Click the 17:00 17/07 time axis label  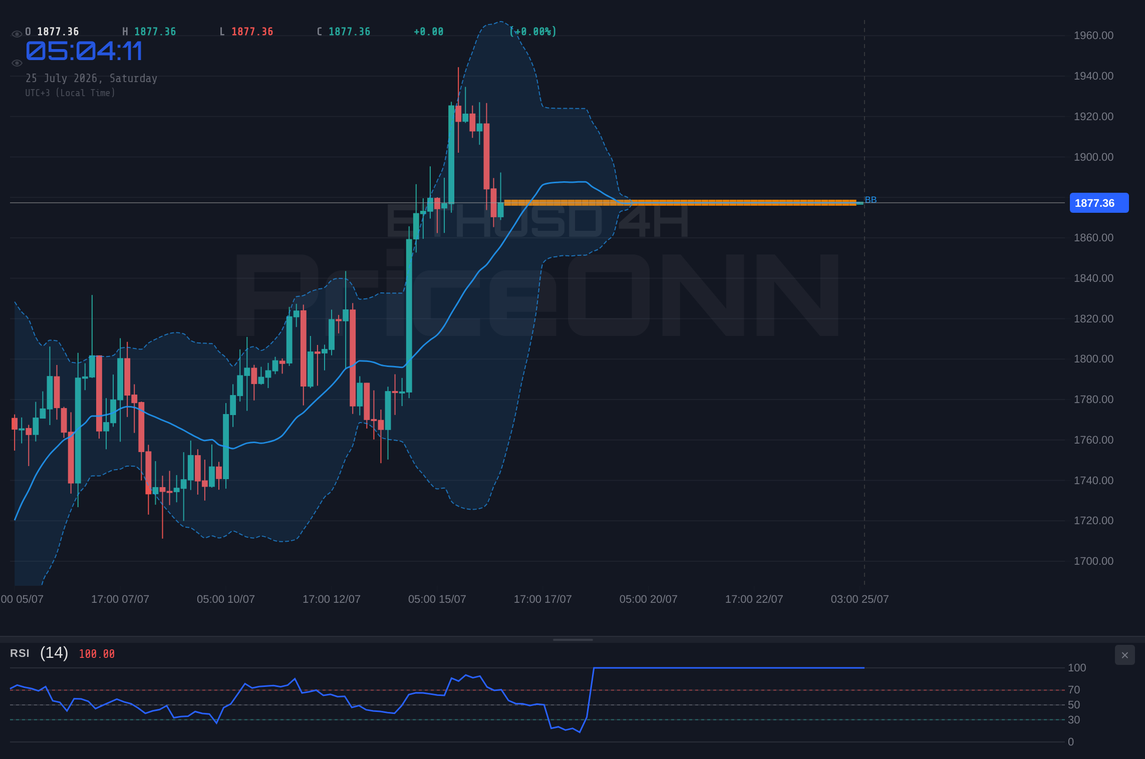[543, 599]
